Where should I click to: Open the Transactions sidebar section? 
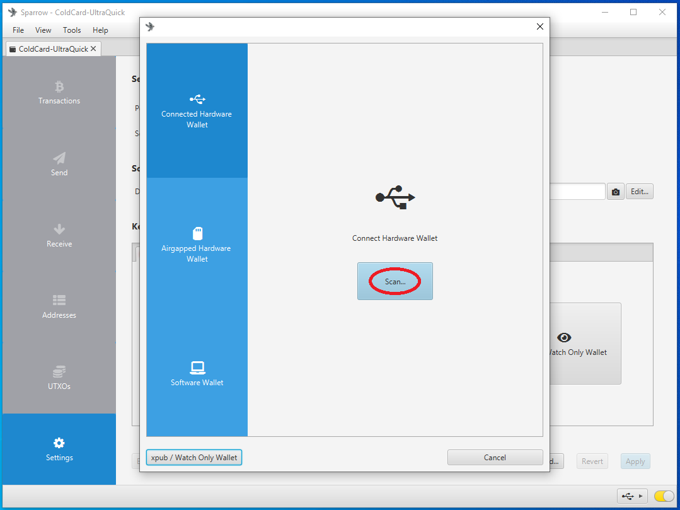[59, 93]
